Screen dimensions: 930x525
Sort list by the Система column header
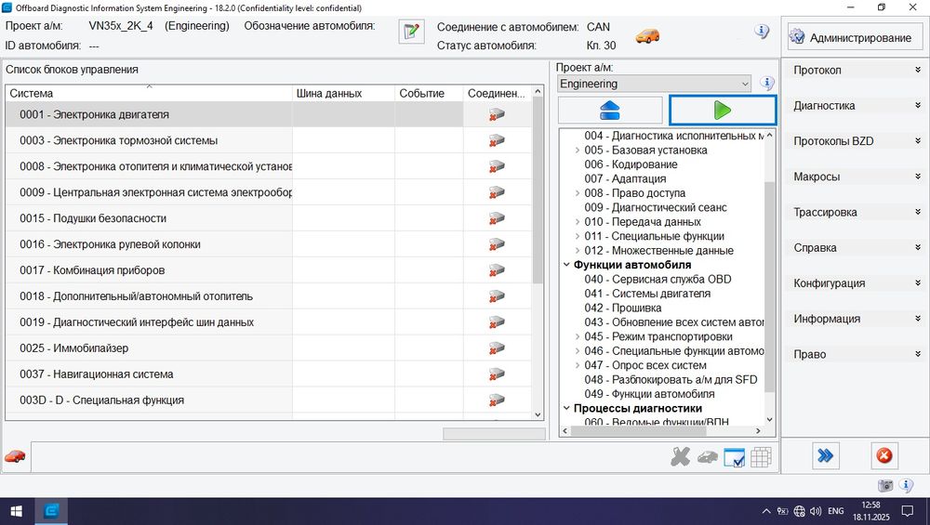coord(149,93)
